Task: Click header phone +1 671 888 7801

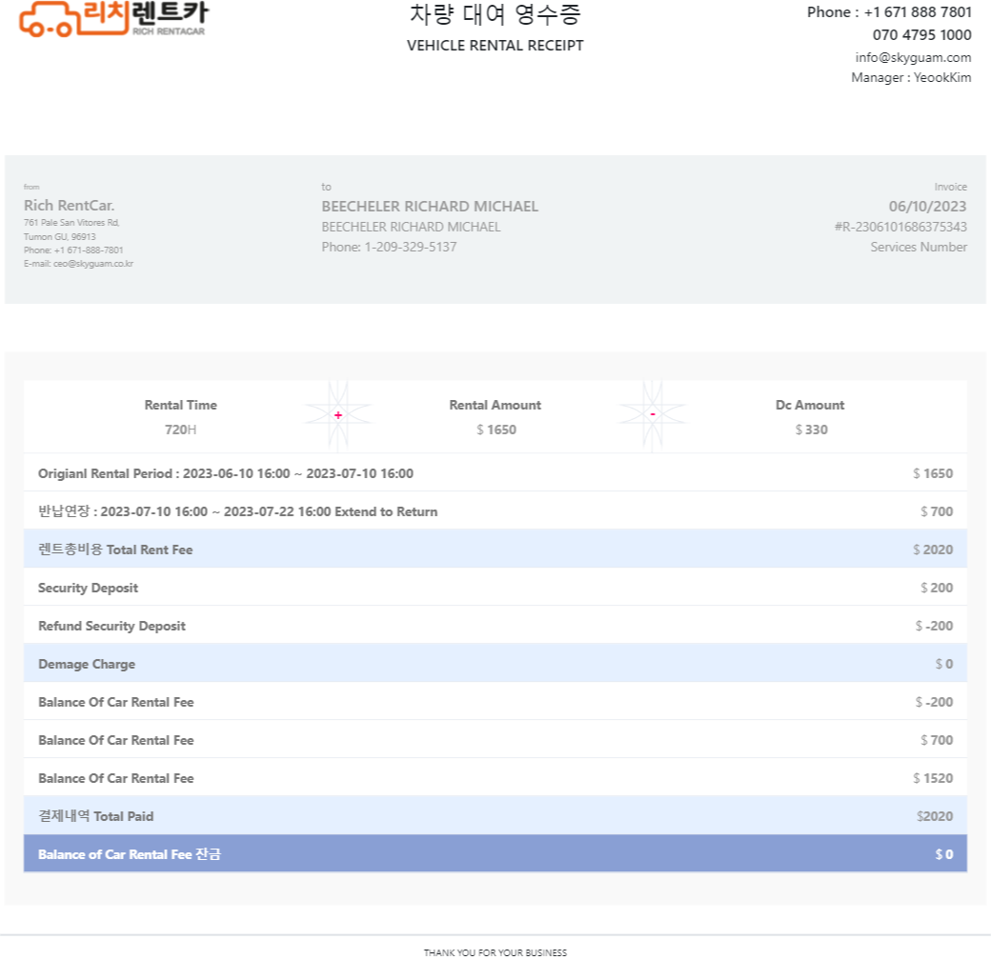Action: (x=917, y=12)
